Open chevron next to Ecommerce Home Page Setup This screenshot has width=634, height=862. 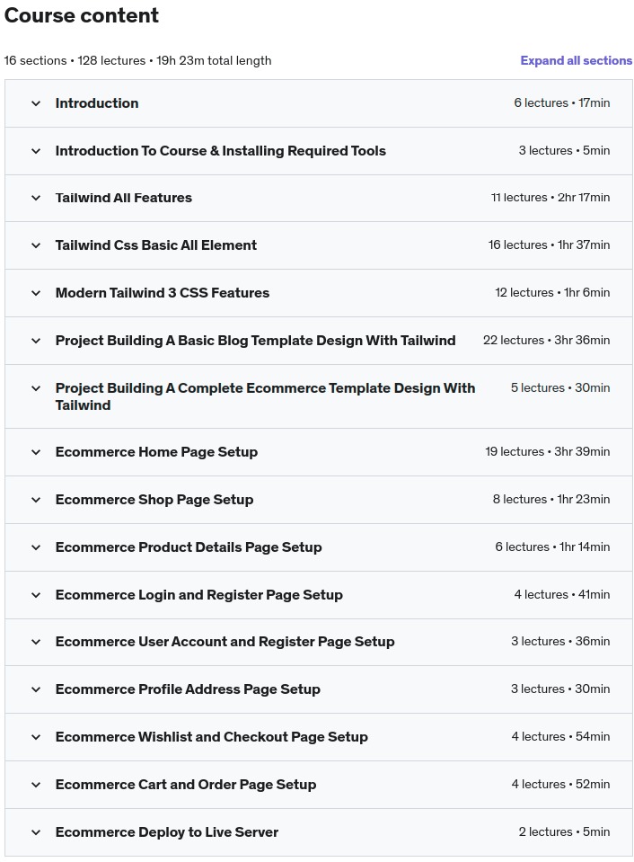click(36, 452)
